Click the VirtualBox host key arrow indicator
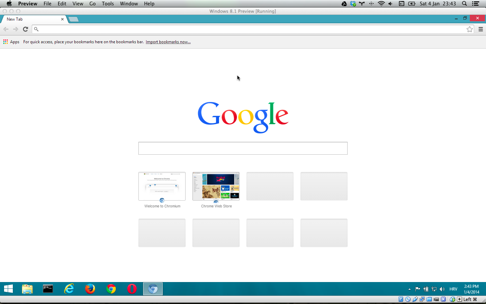Image resolution: width=486 pixels, height=304 pixels. [459, 299]
